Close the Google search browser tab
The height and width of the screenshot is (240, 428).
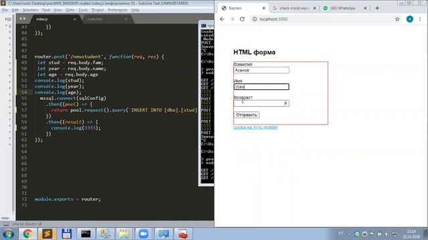tap(314, 8)
